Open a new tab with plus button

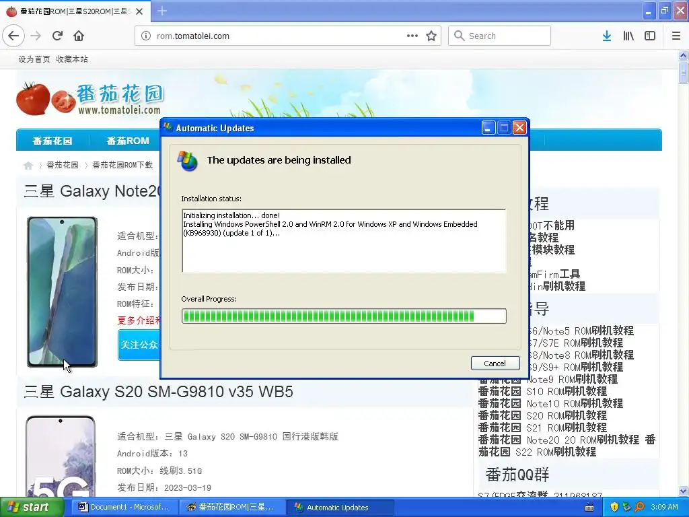(162, 11)
